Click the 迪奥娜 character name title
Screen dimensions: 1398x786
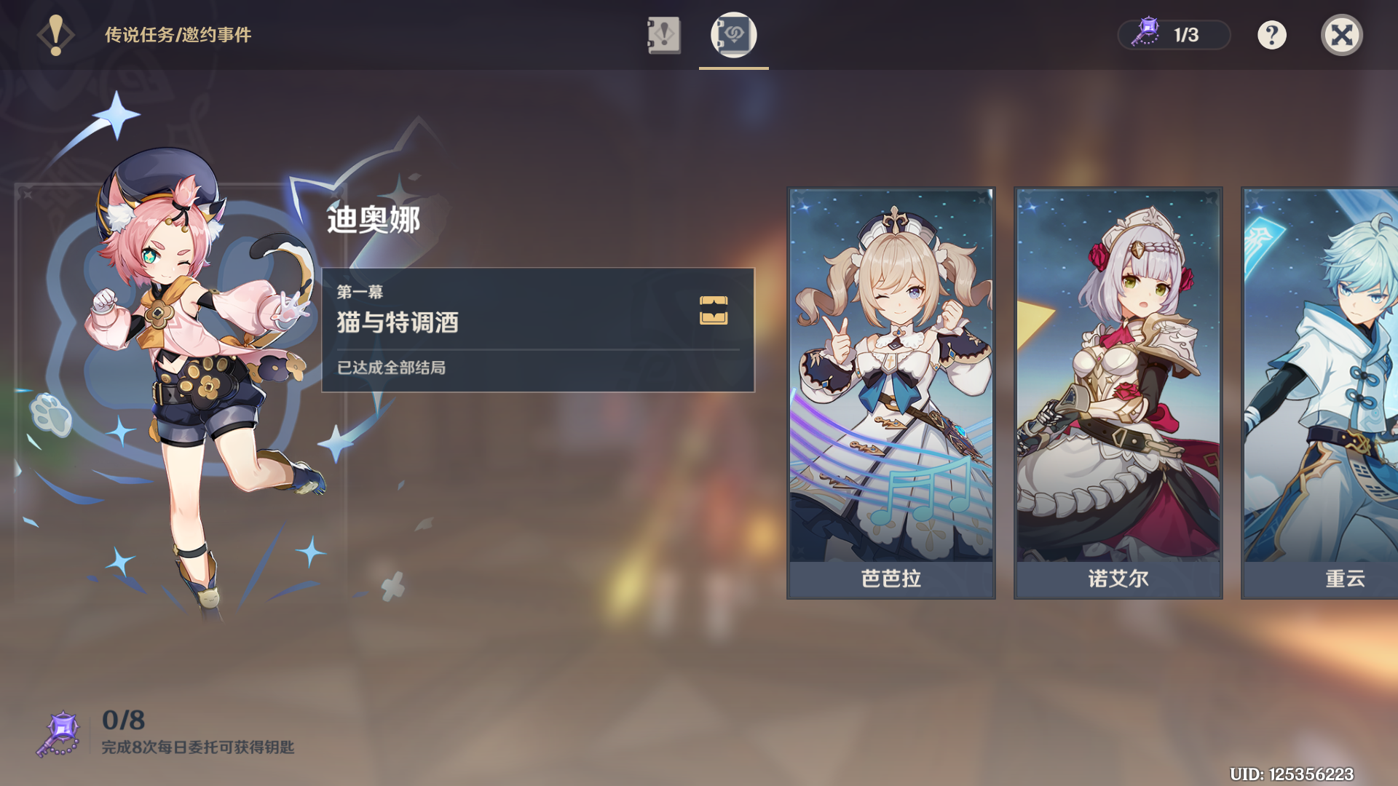pyautogui.click(x=374, y=220)
